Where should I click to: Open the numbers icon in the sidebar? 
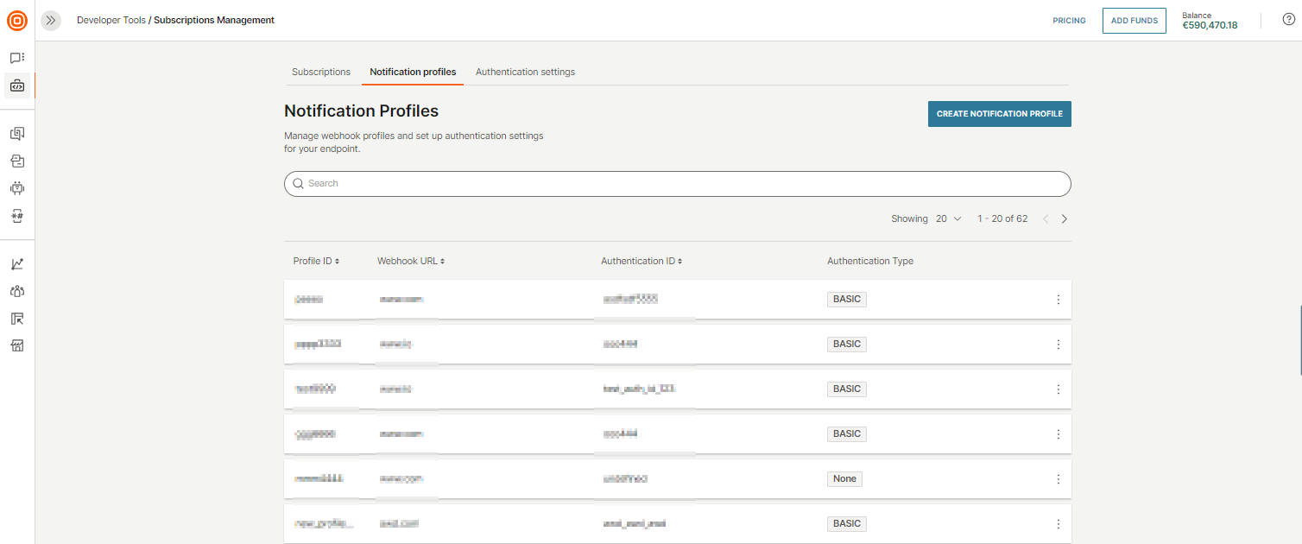tap(16, 216)
